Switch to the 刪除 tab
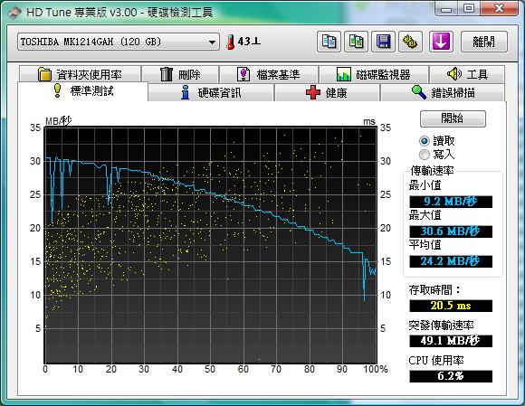 180,74
